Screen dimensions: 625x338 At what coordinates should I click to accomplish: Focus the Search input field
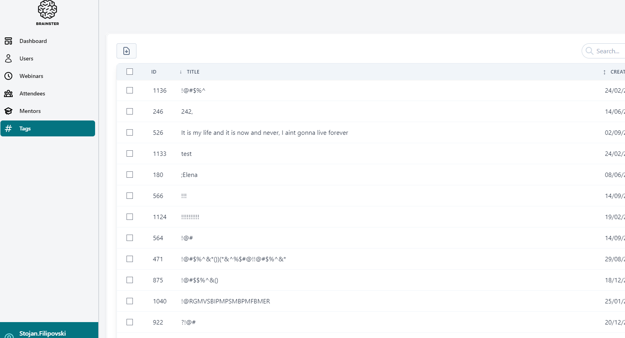click(609, 51)
